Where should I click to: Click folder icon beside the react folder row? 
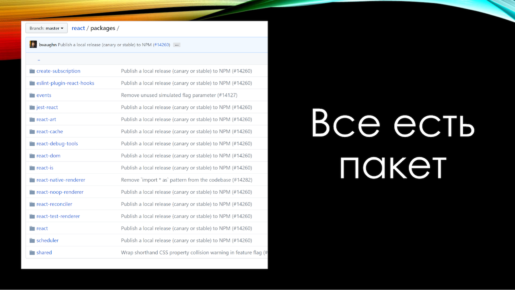[x=32, y=228]
